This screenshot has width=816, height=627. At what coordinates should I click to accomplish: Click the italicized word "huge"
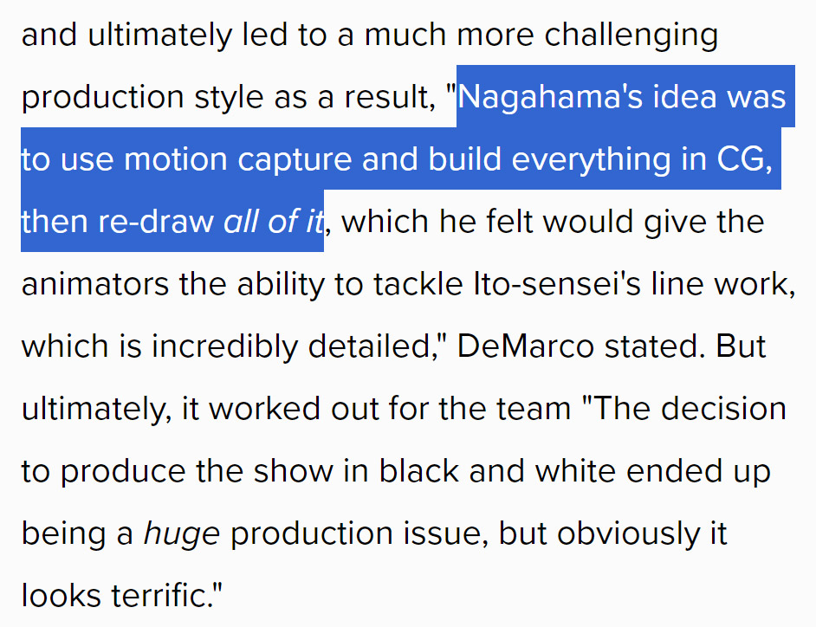click(181, 533)
